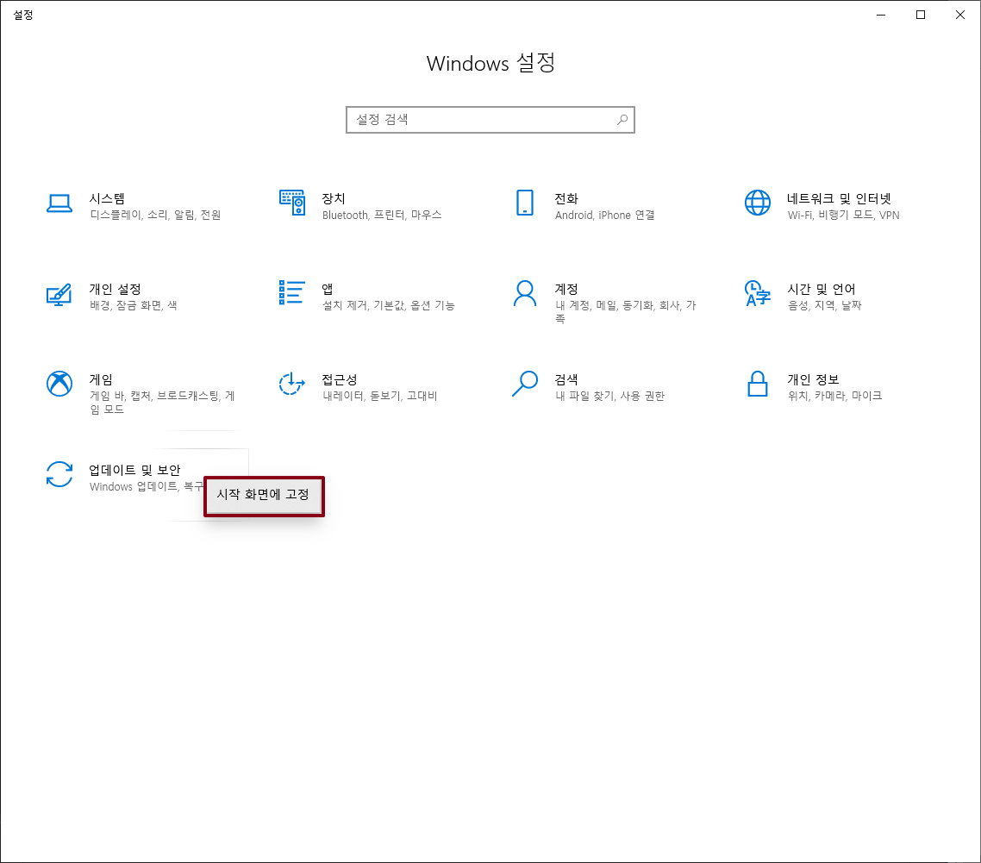This screenshot has height=863, width=981.
Task: Minimize the 설정 window
Action: pos(881,15)
